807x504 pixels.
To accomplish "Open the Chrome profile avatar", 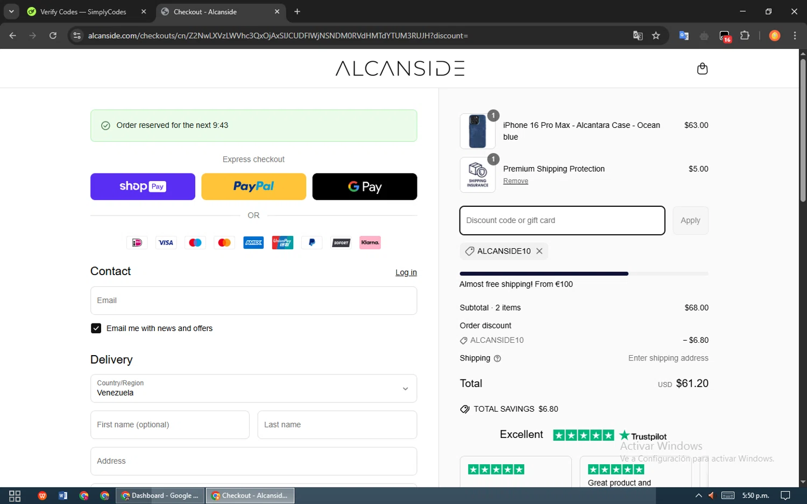I will coord(775,35).
